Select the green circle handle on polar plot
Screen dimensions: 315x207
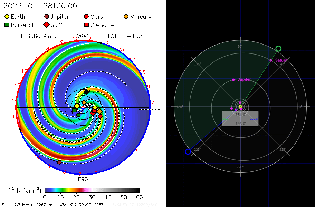[x=278, y=49]
